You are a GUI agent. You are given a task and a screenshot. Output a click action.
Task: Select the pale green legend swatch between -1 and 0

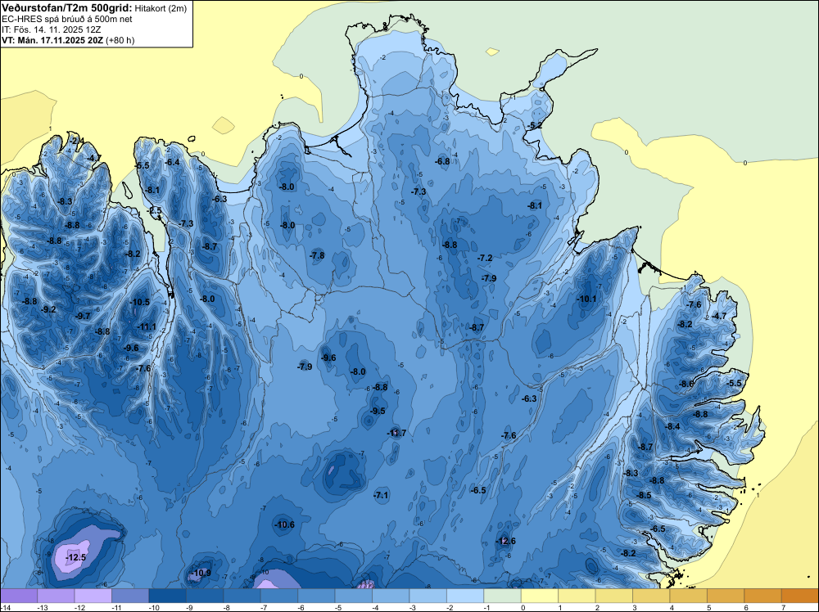pyautogui.click(x=503, y=596)
